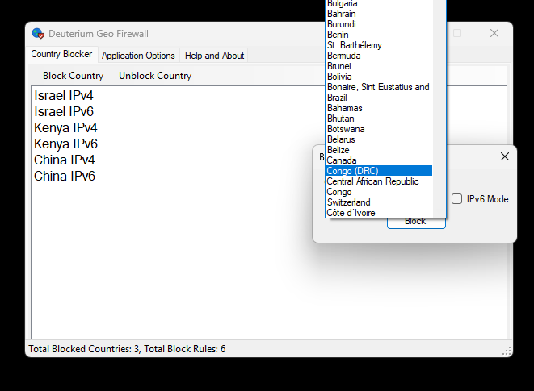Select Israel IPv4 in the blocked list

point(64,96)
